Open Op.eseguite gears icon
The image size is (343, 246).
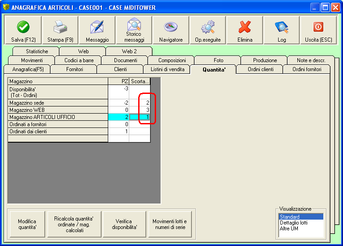coord(208,27)
